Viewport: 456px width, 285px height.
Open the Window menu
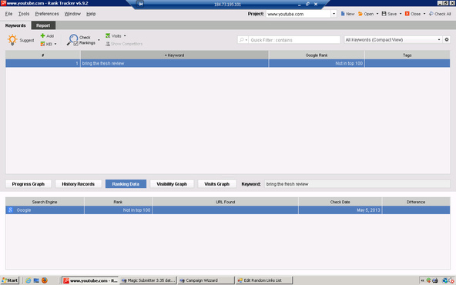[x=72, y=14]
